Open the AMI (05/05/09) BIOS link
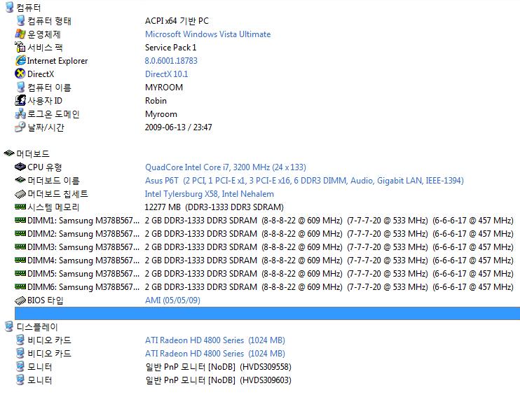Viewport: 520px width, 395px height. point(172,300)
